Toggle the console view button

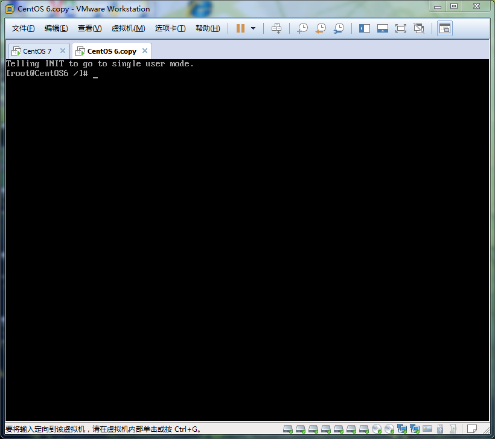point(445,28)
